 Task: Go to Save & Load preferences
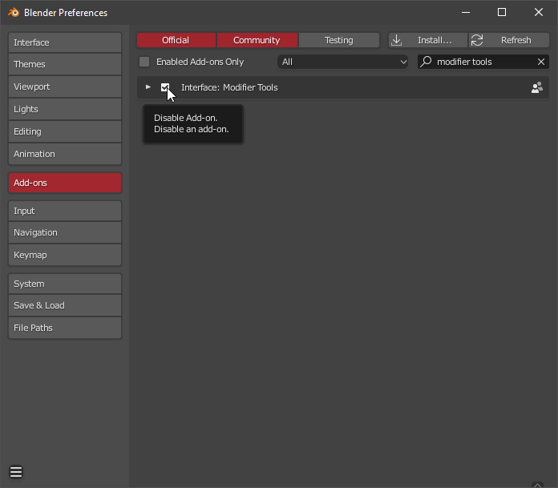[65, 305]
